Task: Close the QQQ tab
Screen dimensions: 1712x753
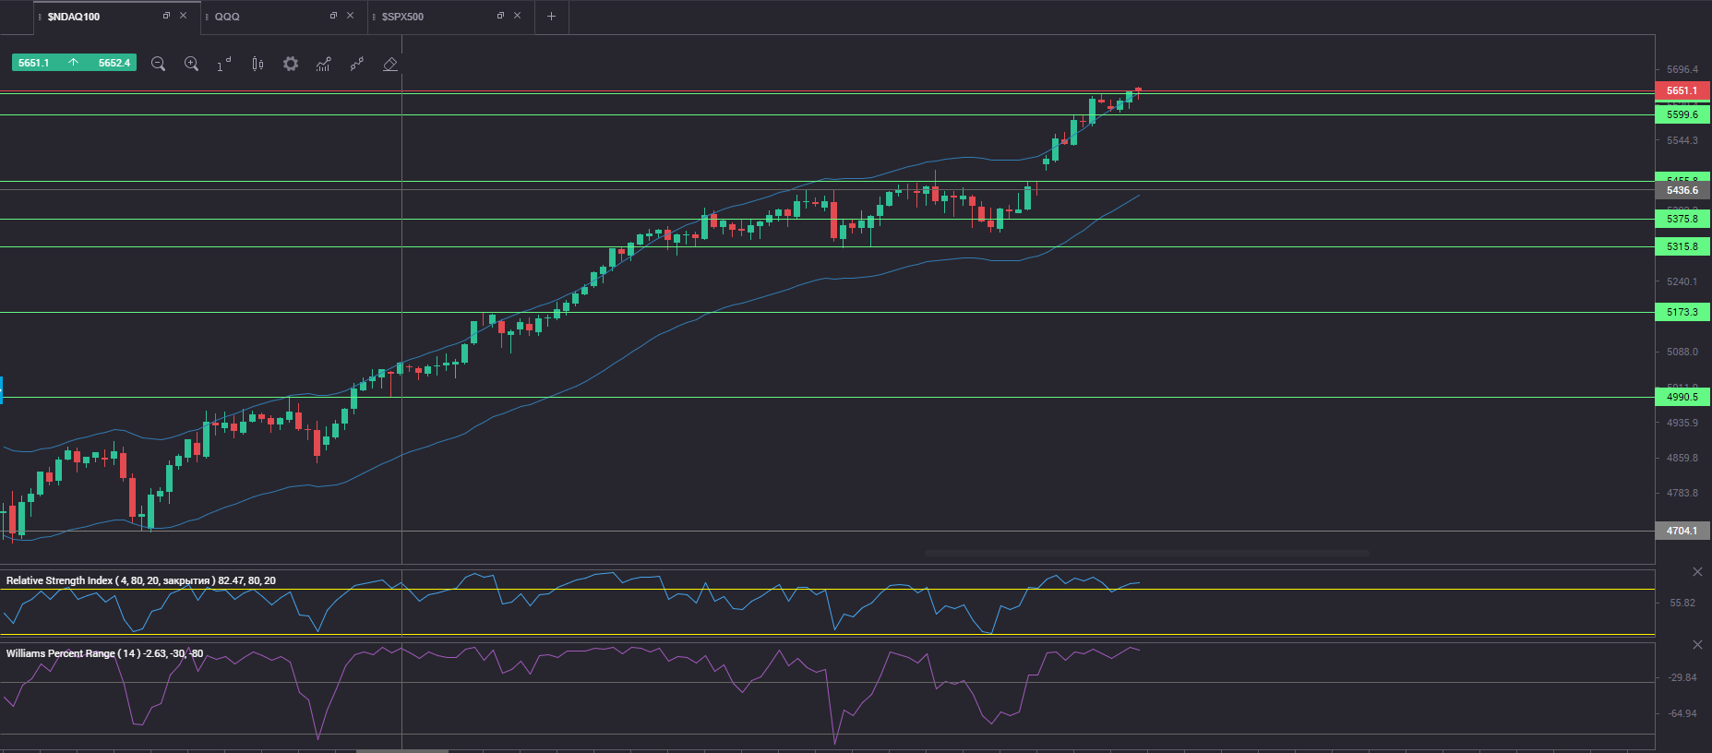Action: point(350,16)
